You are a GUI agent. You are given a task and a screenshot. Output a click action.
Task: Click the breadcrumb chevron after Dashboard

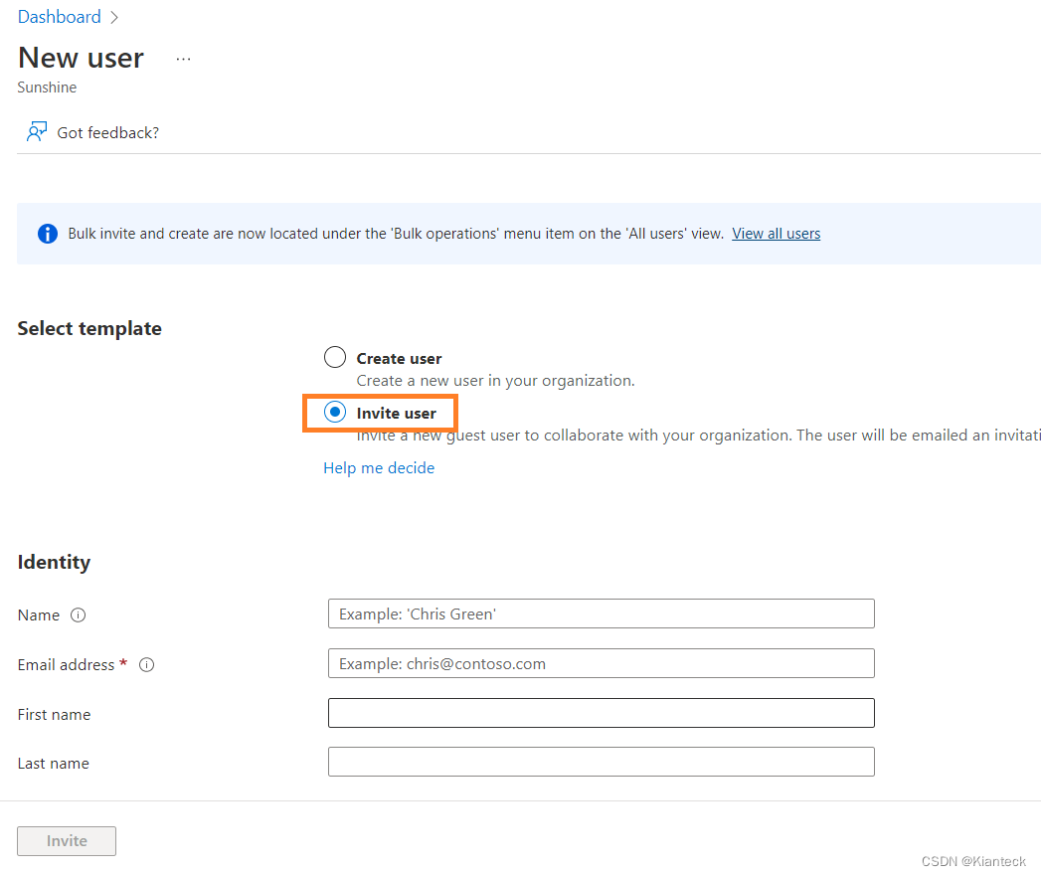pos(113,17)
